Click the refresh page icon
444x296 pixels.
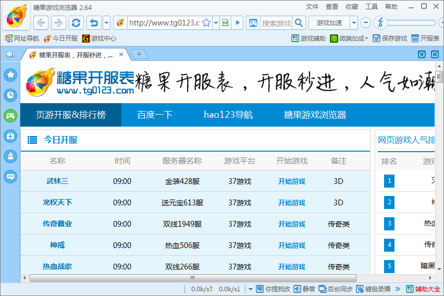click(x=76, y=23)
